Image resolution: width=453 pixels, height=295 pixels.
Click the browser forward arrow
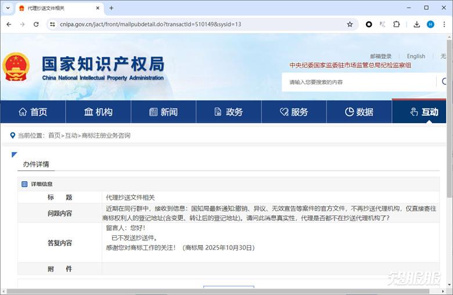tap(22, 24)
